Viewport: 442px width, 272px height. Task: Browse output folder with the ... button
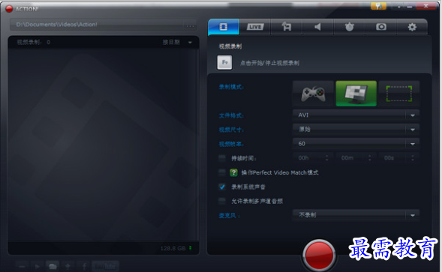click(x=191, y=25)
